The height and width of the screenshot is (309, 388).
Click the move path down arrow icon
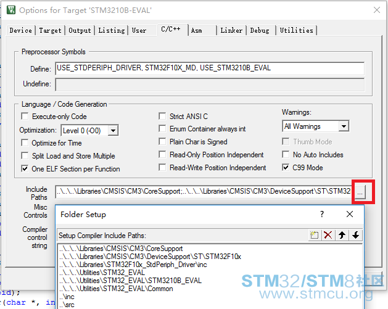(x=355, y=235)
